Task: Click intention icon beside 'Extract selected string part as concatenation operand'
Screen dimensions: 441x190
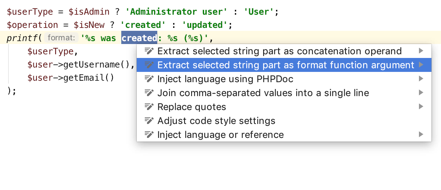Action: [149, 51]
